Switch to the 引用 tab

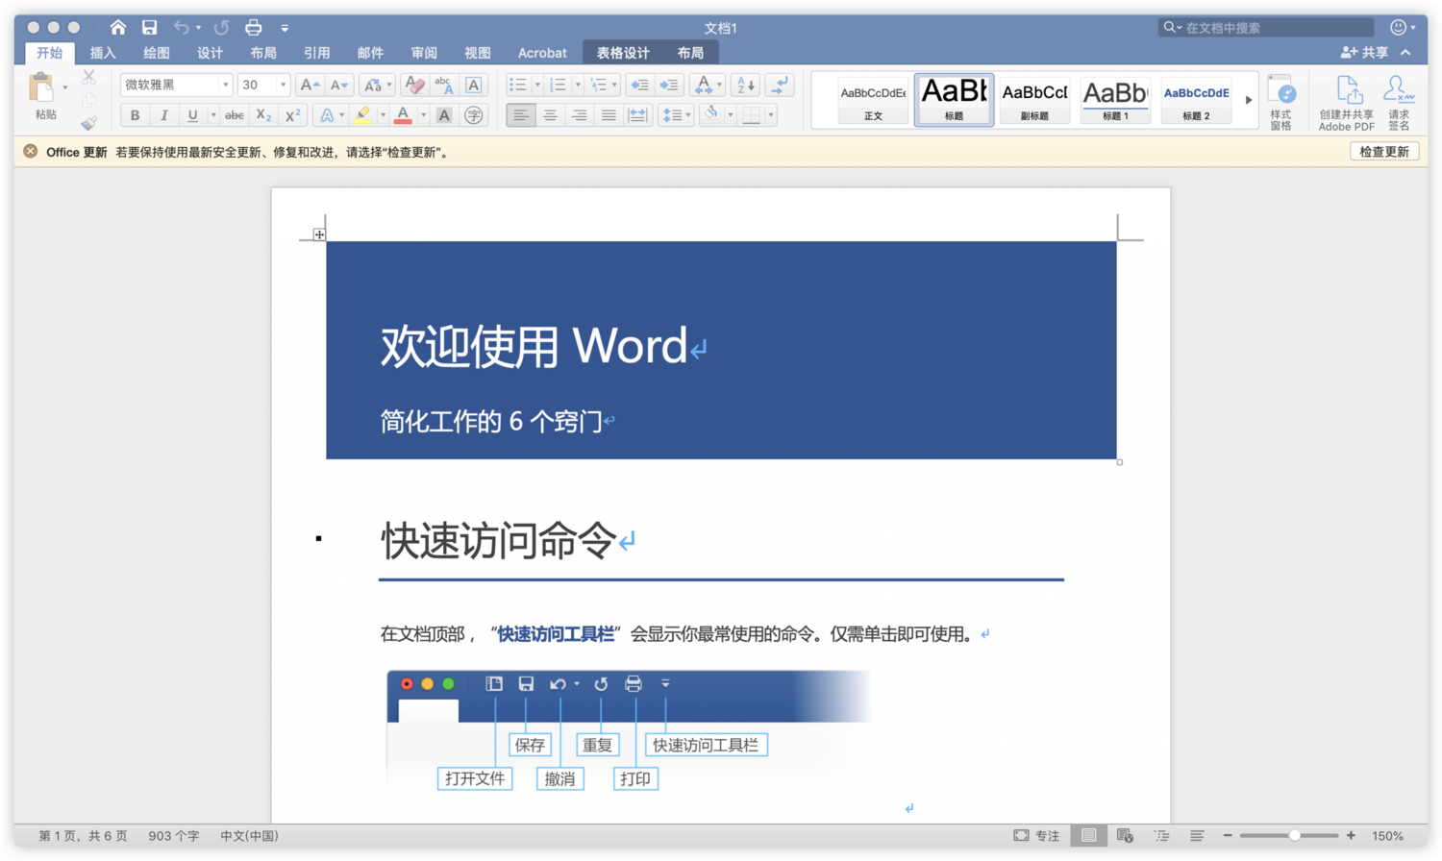316,53
